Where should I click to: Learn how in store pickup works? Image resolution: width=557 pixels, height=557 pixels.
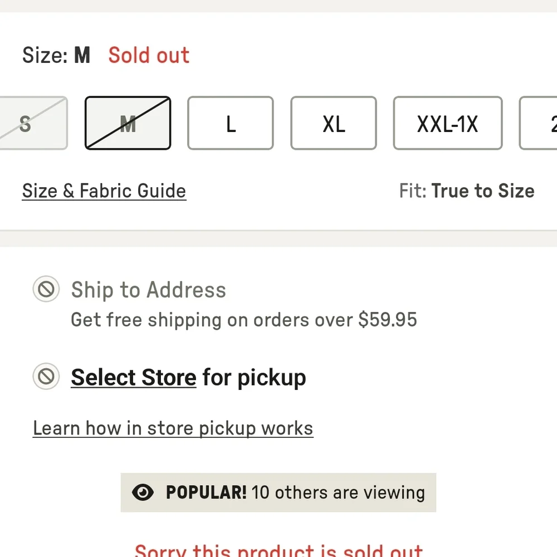(x=173, y=428)
